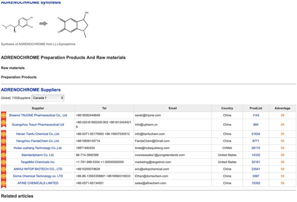Screen dimensions: 297x202
Task: Open product list 3097 for Dorne Chemical
Action: pos(256,176)
